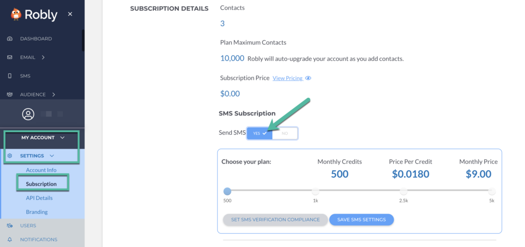Click the Users sidebar icon
525x247 pixels.
[x=10, y=225]
